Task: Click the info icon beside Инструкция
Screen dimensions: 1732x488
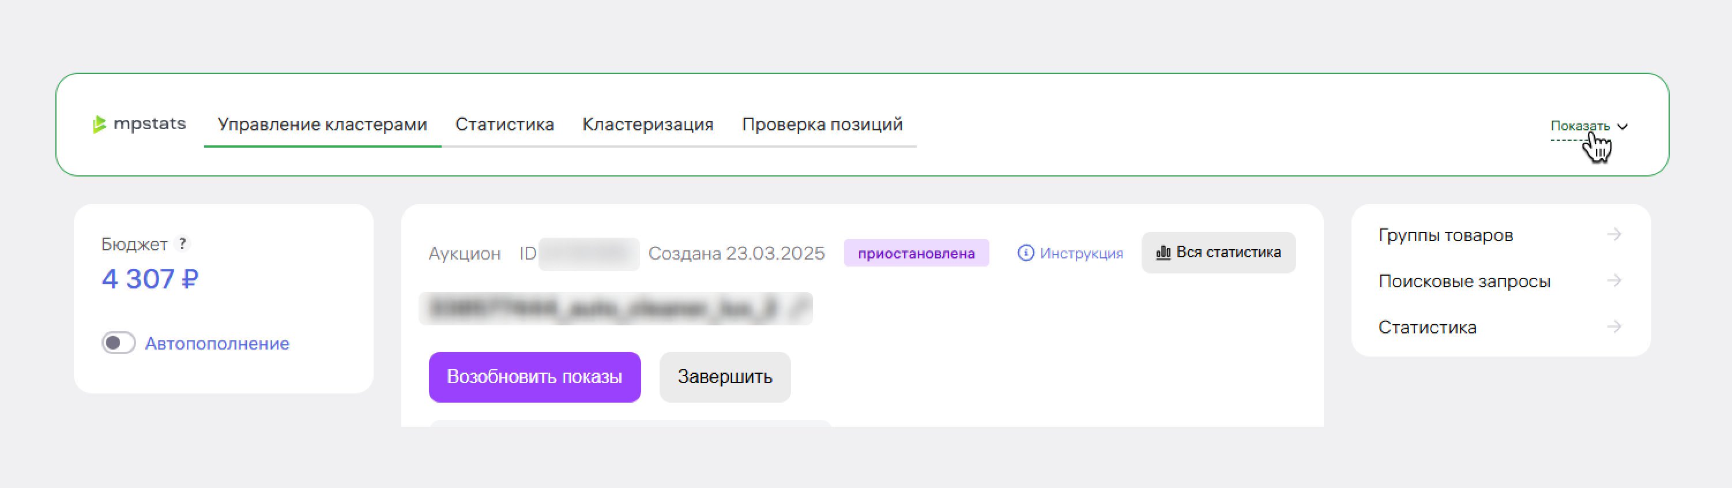Action: pos(1025,253)
